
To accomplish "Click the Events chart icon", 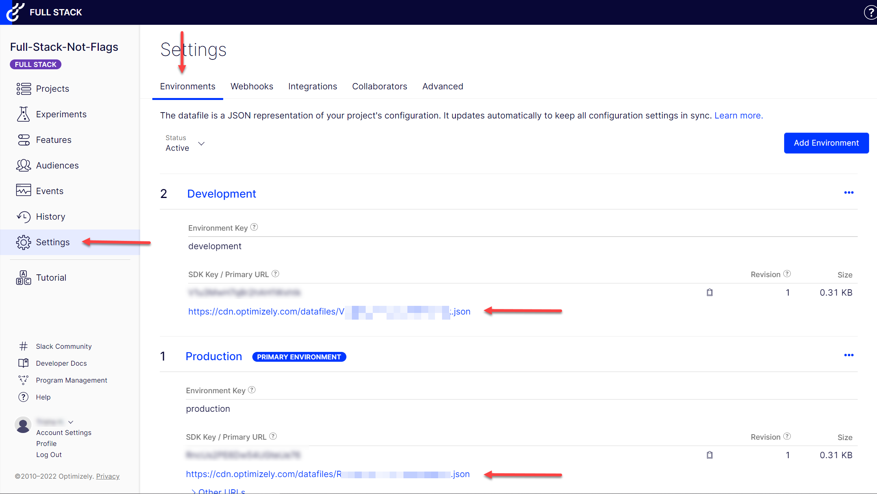I will click(x=23, y=191).
